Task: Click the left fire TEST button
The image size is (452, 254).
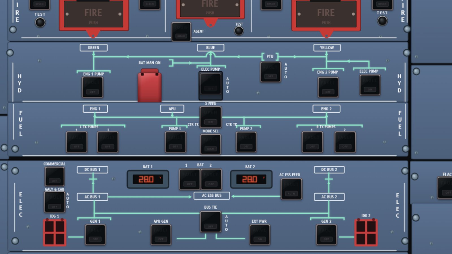Action: pyautogui.click(x=40, y=22)
